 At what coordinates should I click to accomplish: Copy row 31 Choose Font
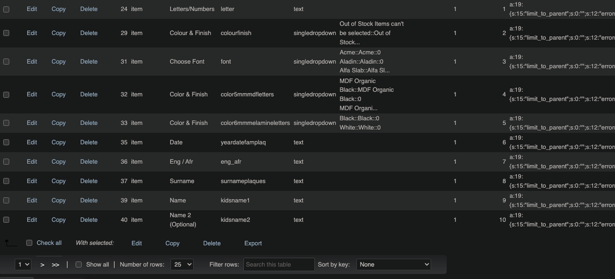pyautogui.click(x=59, y=62)
